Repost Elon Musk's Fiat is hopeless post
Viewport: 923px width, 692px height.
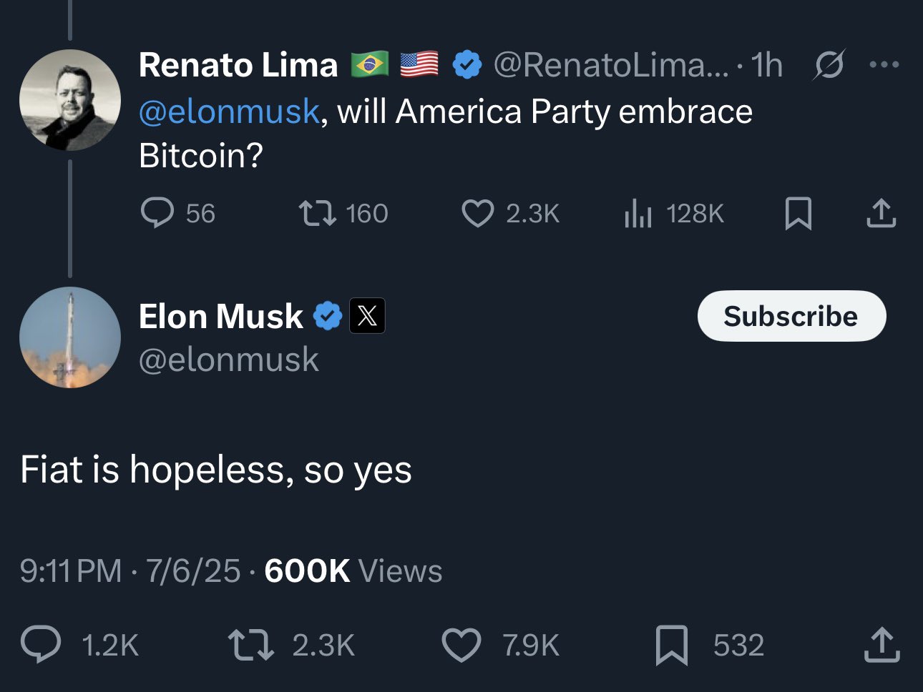pos(250,645)
